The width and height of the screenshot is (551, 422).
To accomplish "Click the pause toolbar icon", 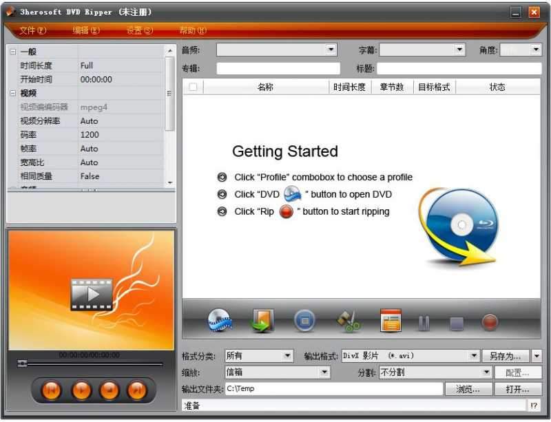I will [424, 321].
